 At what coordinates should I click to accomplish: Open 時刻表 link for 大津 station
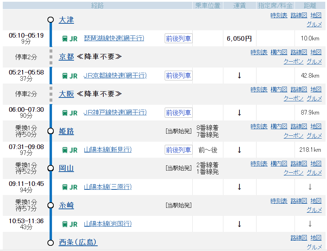click(x=279, y=15)
